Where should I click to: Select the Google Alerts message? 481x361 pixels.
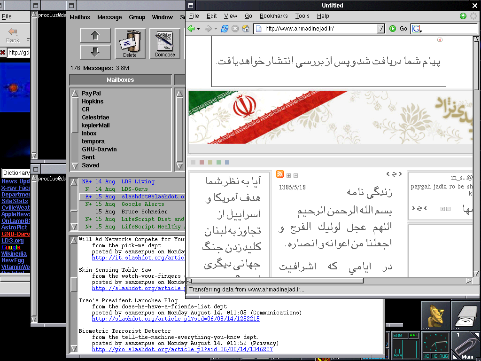click(x=132, y=204)
